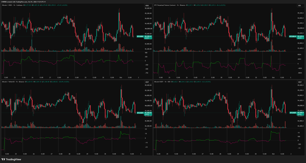Viewport: 306px width, 163px height.
Task: Click the TradingView logo at the bottom
Action: click(x=11, y=159)
